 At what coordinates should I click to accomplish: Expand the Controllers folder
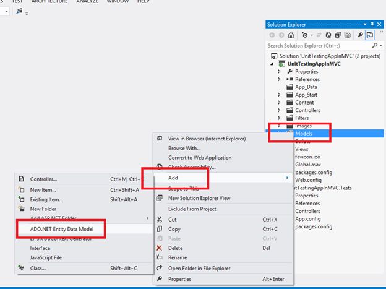coord(279,110)
